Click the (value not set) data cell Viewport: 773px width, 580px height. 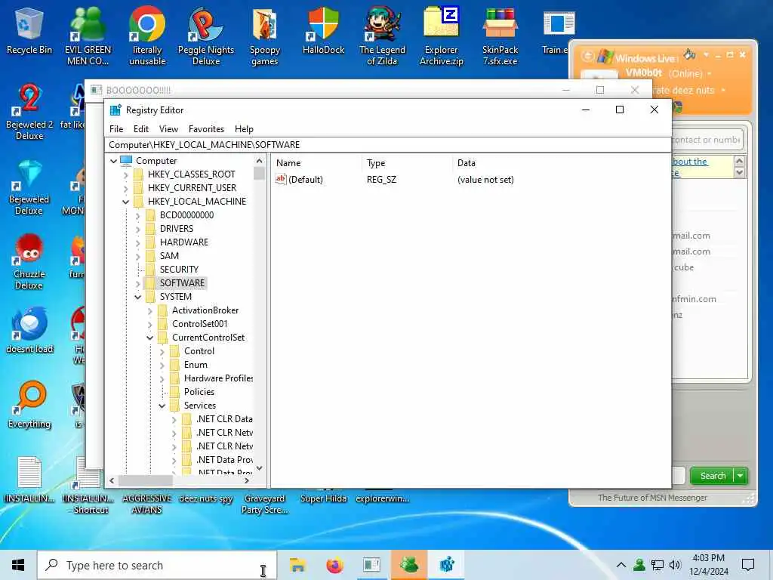pyautogui.click(x=485, y=180)
